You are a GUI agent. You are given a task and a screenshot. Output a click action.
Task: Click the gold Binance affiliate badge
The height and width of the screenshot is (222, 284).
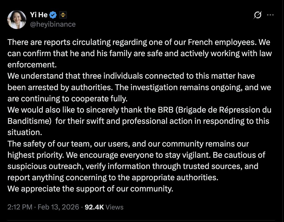pyautogui.click(x=63, y=15)
